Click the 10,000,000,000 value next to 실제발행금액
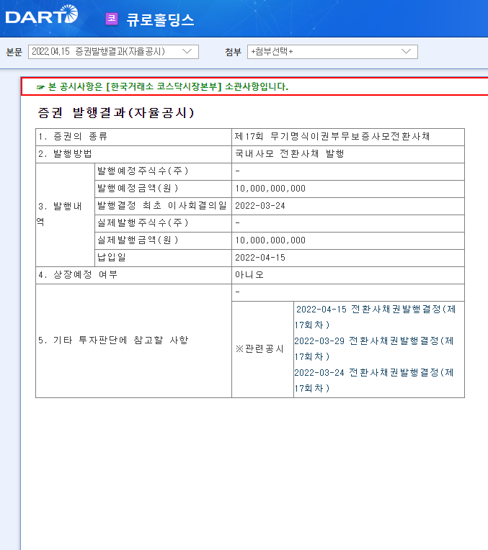The height and width of the screenshot is (550, 488). click(x=270, y=240)
